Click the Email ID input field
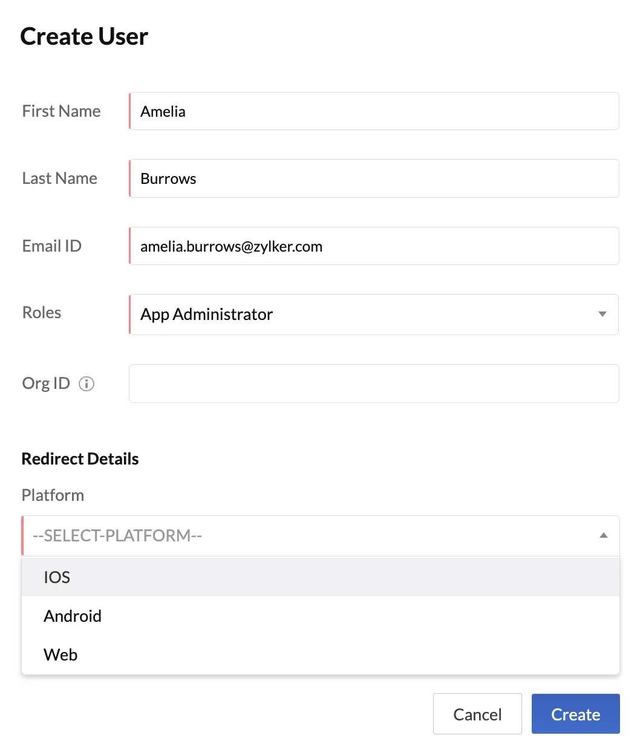This screenshot has width=640, height=744. click(374, 246)
